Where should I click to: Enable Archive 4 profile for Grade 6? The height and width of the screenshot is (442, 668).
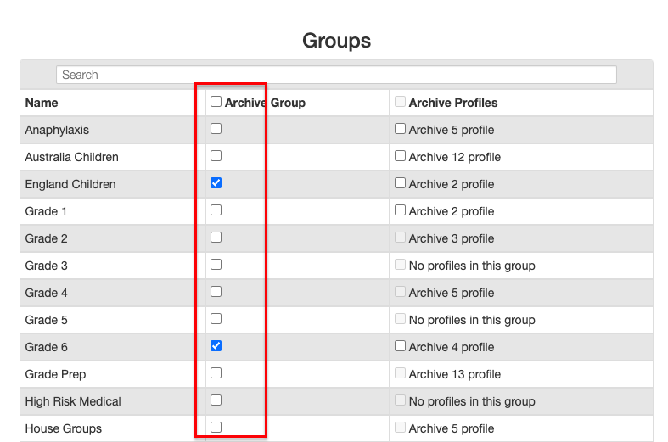click(x=401, y=346)
